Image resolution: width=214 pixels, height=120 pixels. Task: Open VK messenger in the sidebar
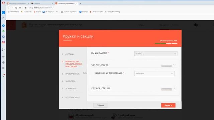click(3, 37)
